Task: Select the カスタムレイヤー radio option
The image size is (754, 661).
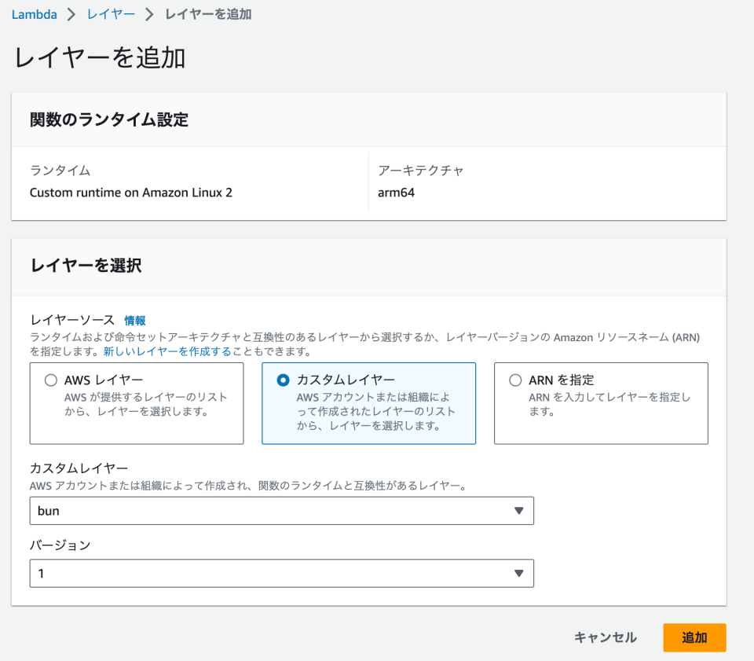Action: (284, 380)
